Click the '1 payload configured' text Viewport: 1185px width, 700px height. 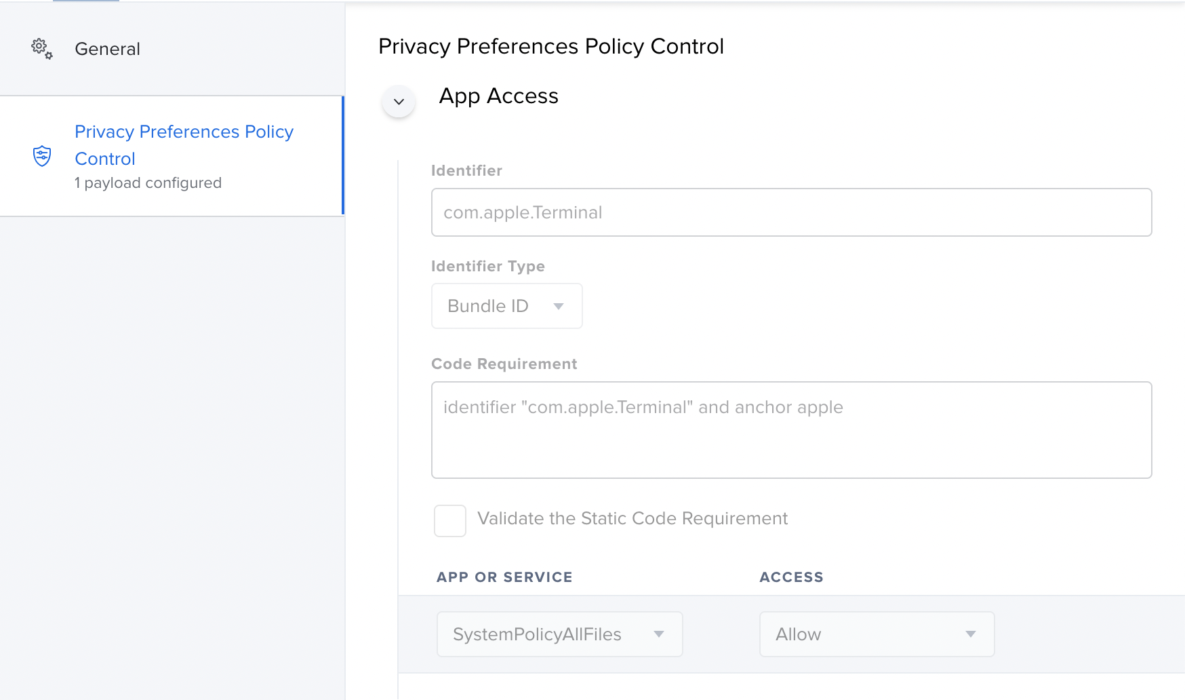coord(148,183)
